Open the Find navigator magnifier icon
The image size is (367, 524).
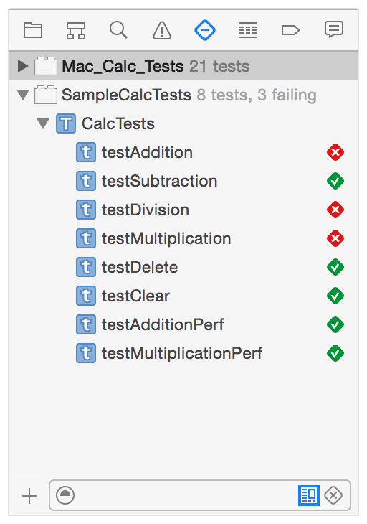click(x=118, y=29)
